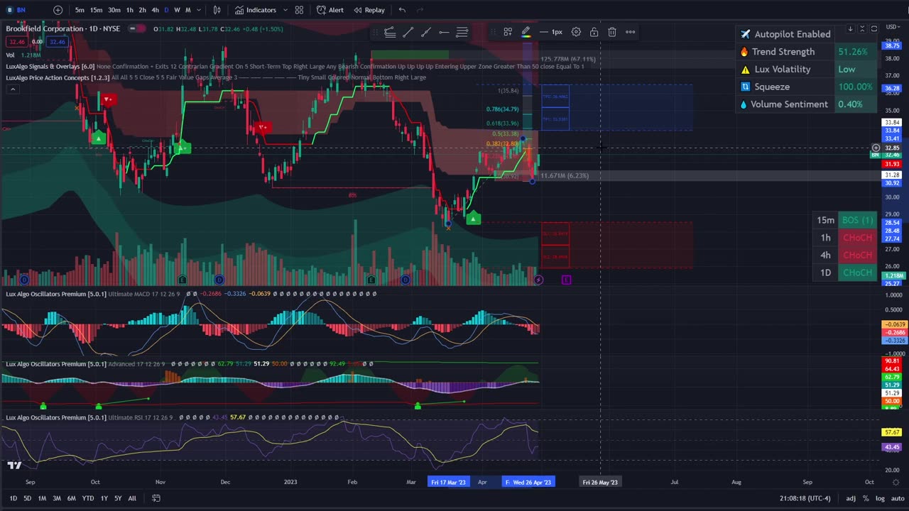The image size is (909, 511).
Task: Open the go-to-date calendar icon
Action: [x=156, y=498]
